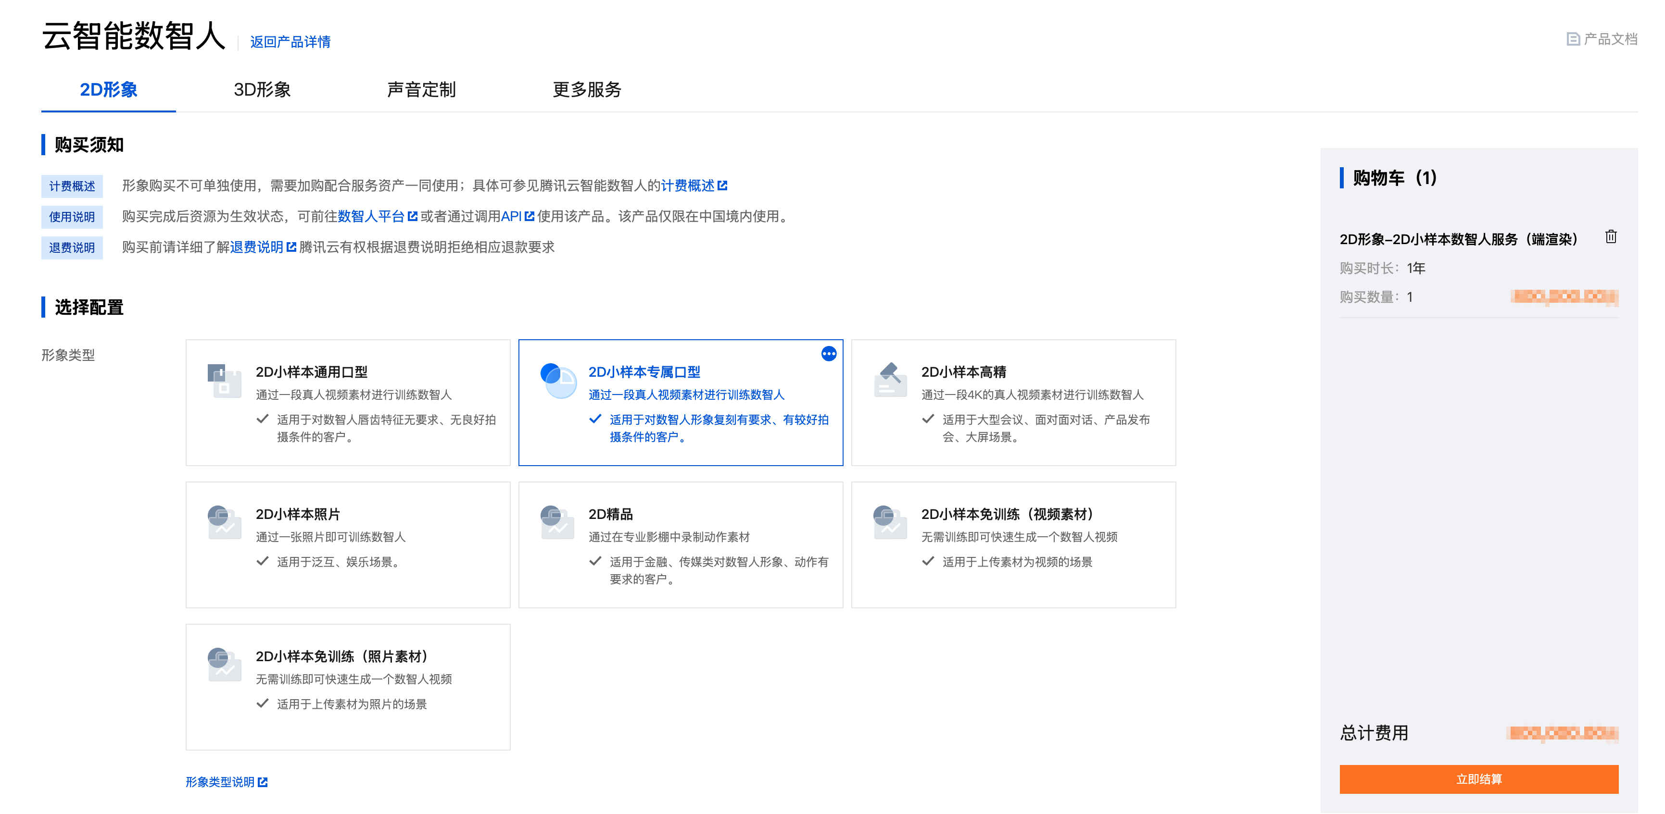The width and height of the screenshot is (1665, 814).
Task: Select 2D小样本通用口型 option card
Action: (x=348, y=403)
